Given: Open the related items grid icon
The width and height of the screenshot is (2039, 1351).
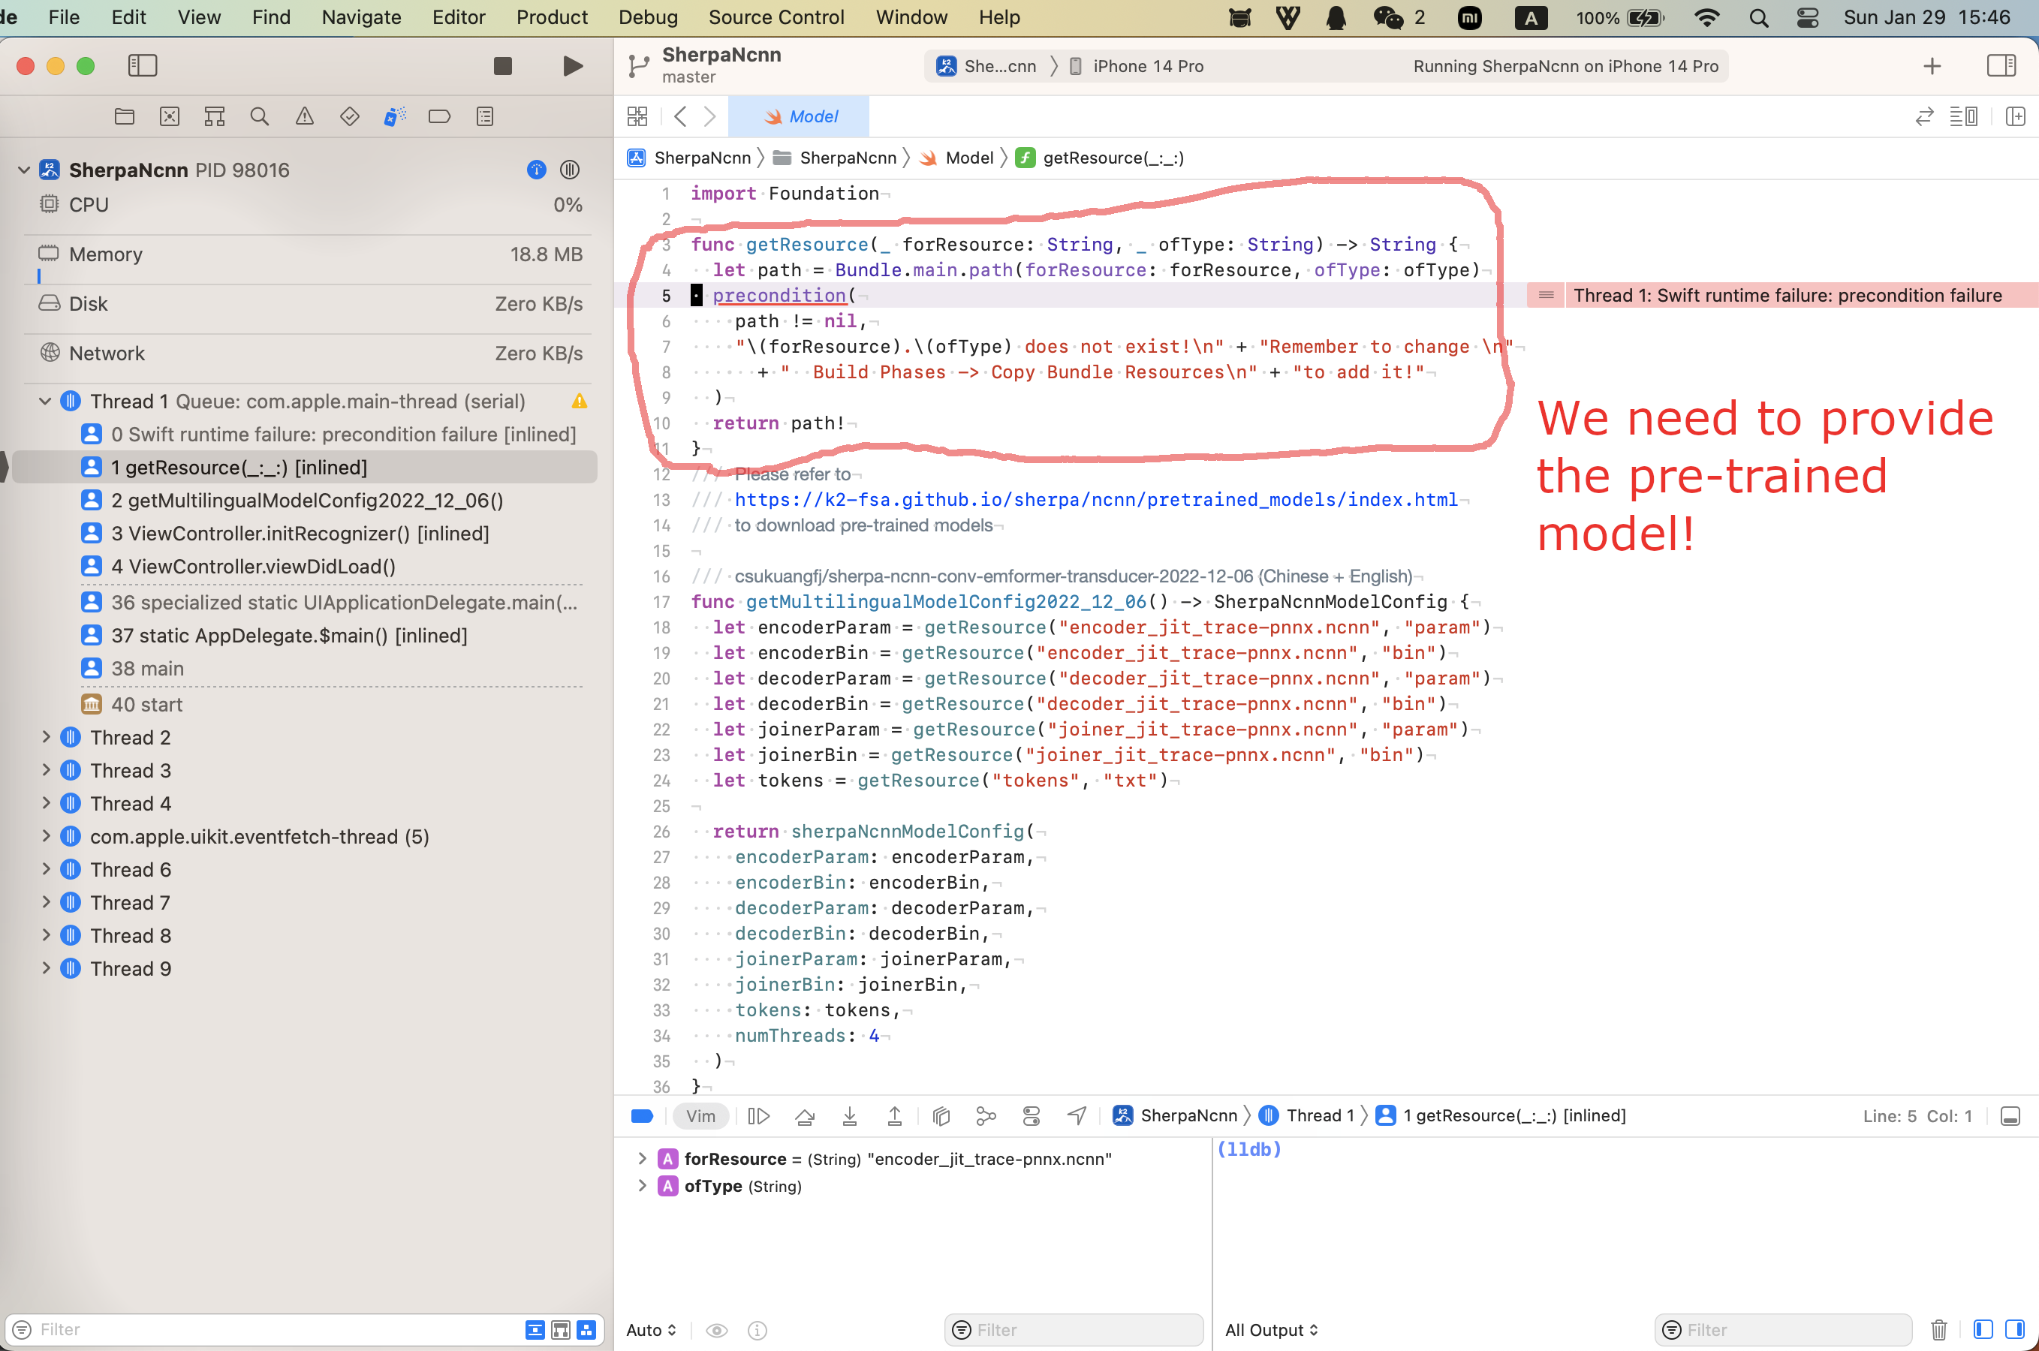Looking at the screenshot, I should coord(637,116).
